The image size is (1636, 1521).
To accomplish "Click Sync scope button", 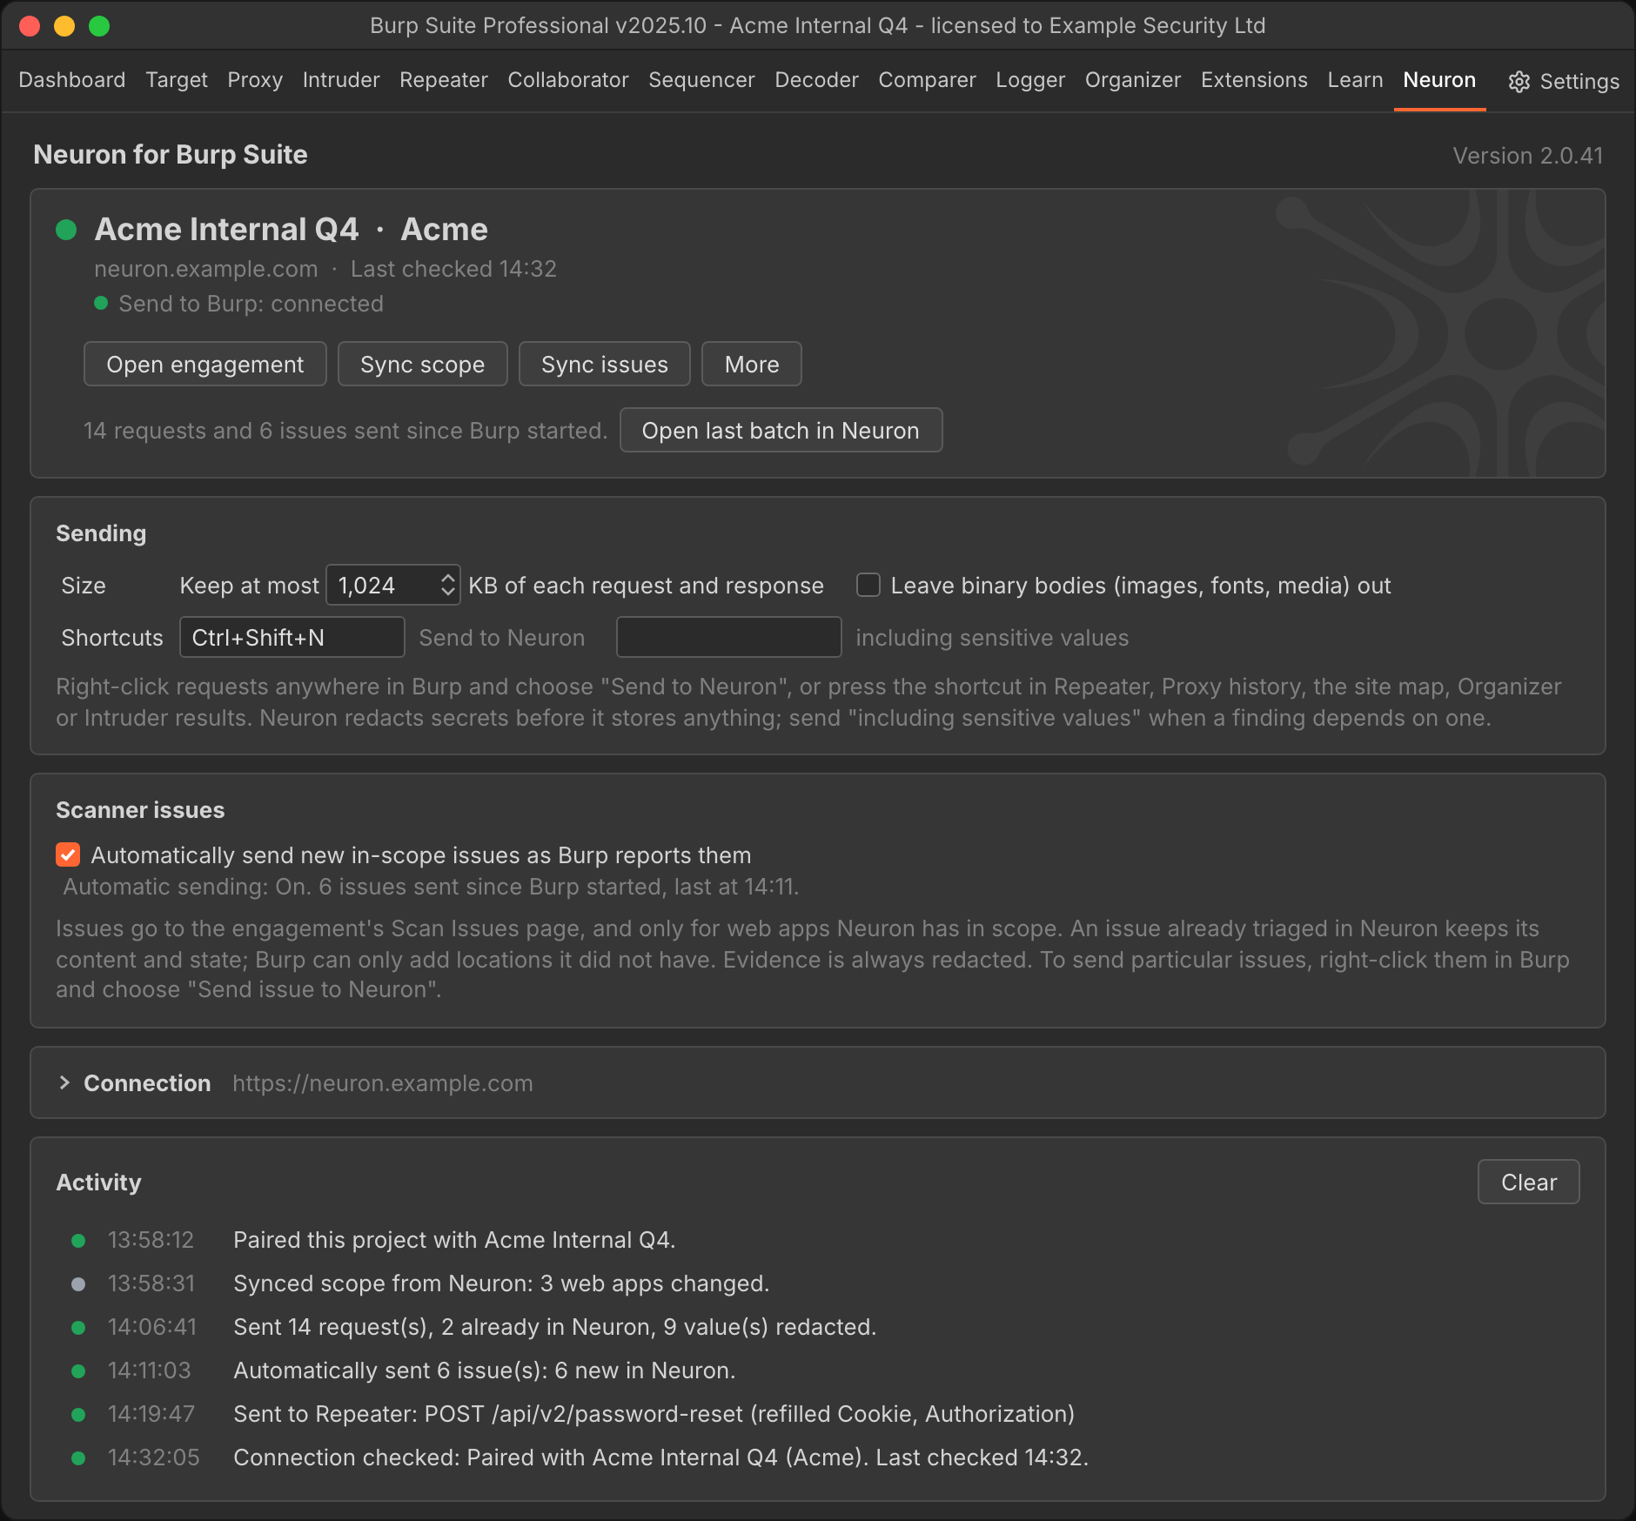I will click(x=423, y=364).
